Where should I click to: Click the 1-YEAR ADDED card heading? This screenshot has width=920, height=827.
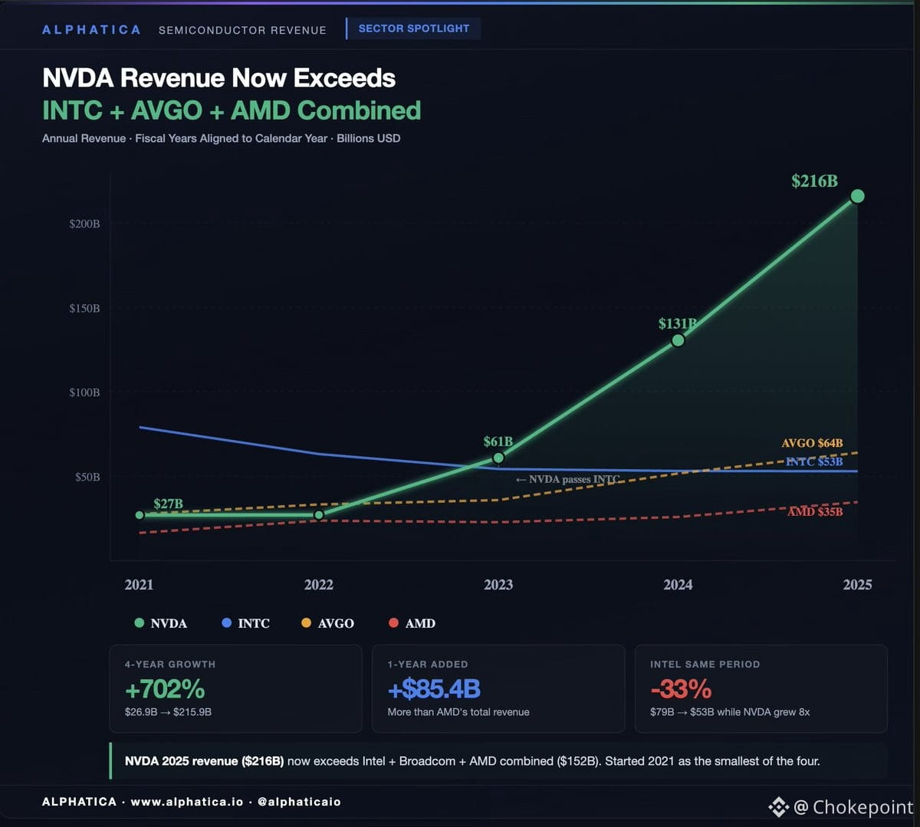428,665
